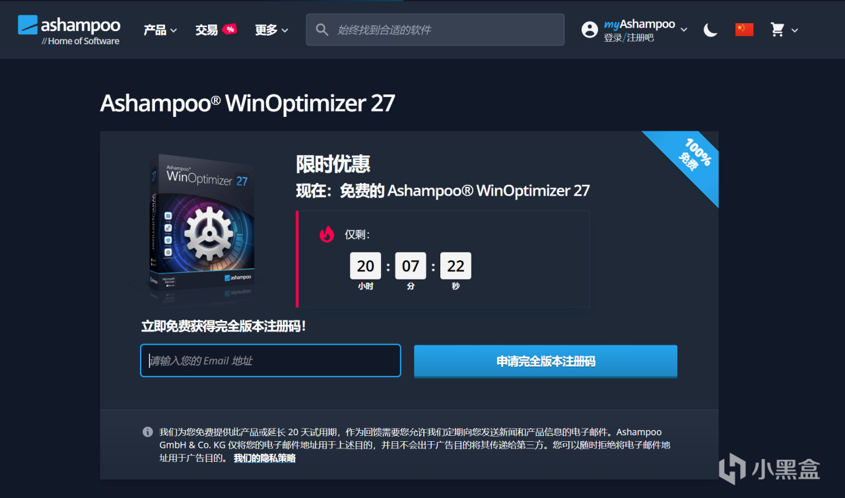Screen dimensions: 845x498
Task: Click the info icon beside the disclaimer
Action: point(148,432)
